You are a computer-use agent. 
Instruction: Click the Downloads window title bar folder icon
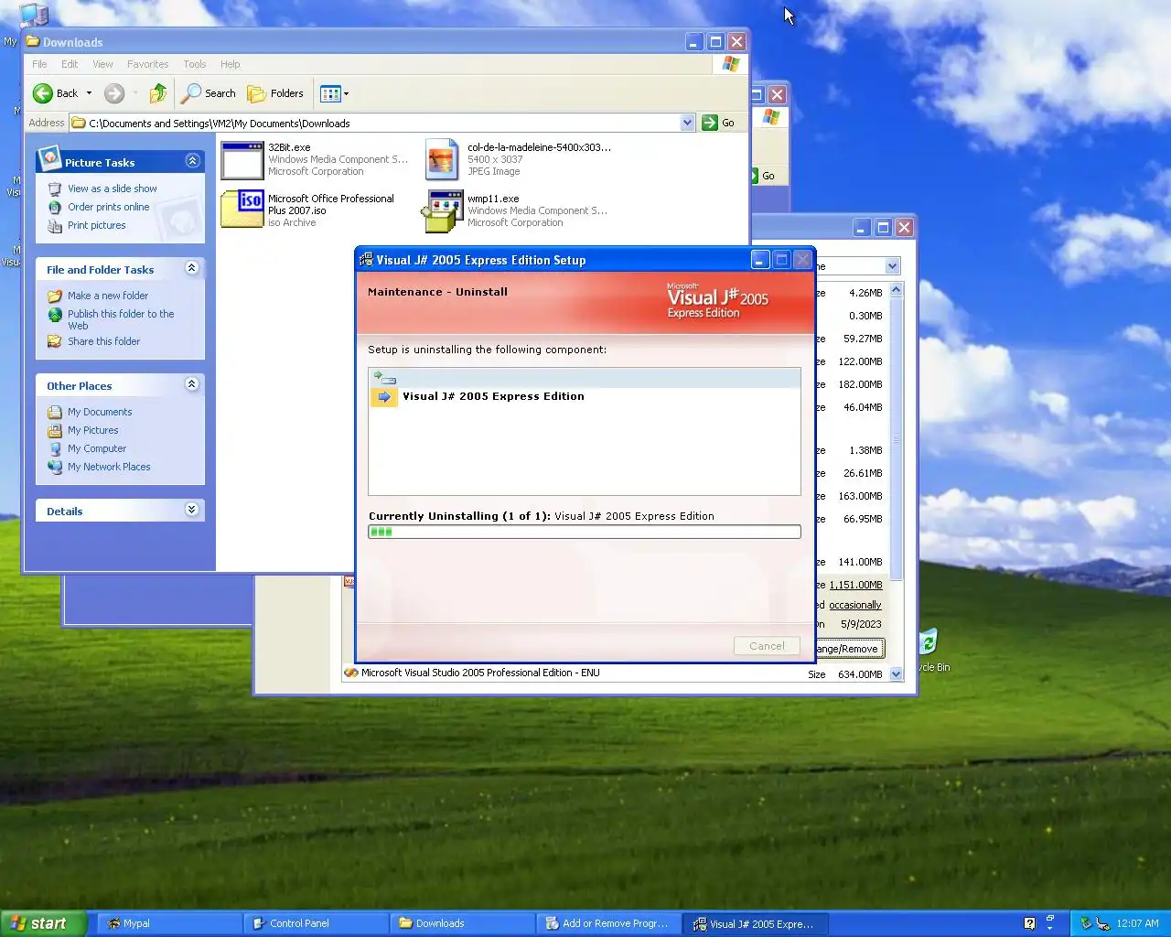(x=33, y=41)
